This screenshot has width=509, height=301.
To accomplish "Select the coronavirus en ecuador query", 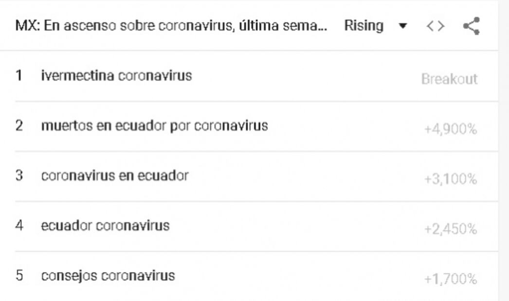I will [114, 175].
